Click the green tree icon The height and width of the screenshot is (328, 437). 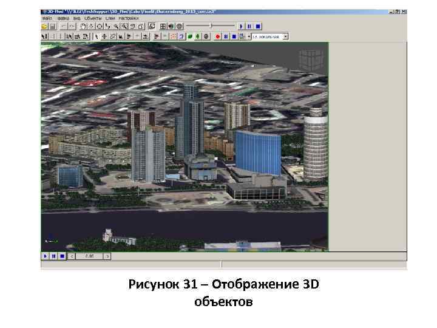coord(198,36)
